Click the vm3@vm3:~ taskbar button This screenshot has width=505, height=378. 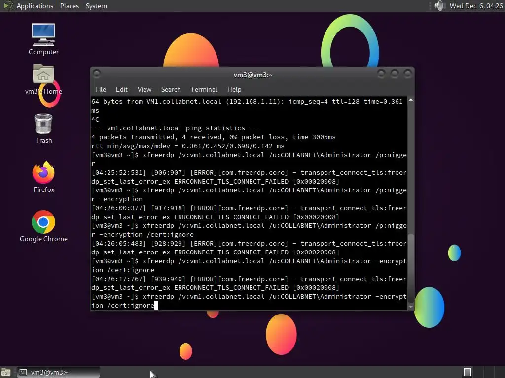(x=58, y=372)
